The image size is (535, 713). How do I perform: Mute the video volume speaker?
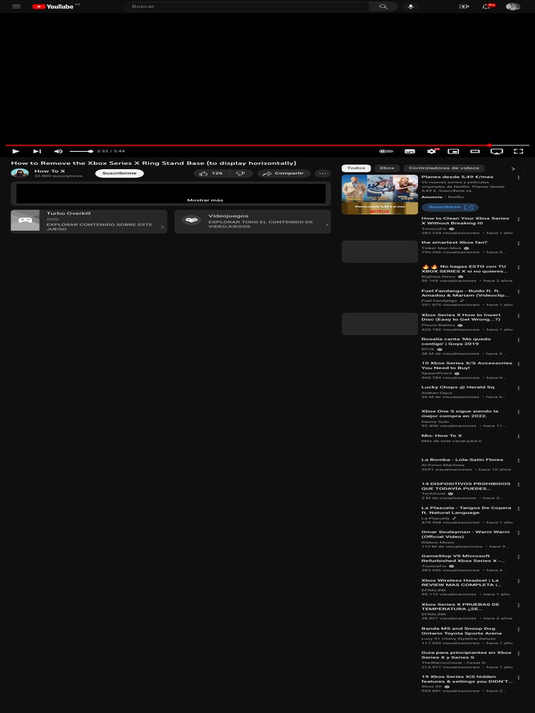click(59, 151)
